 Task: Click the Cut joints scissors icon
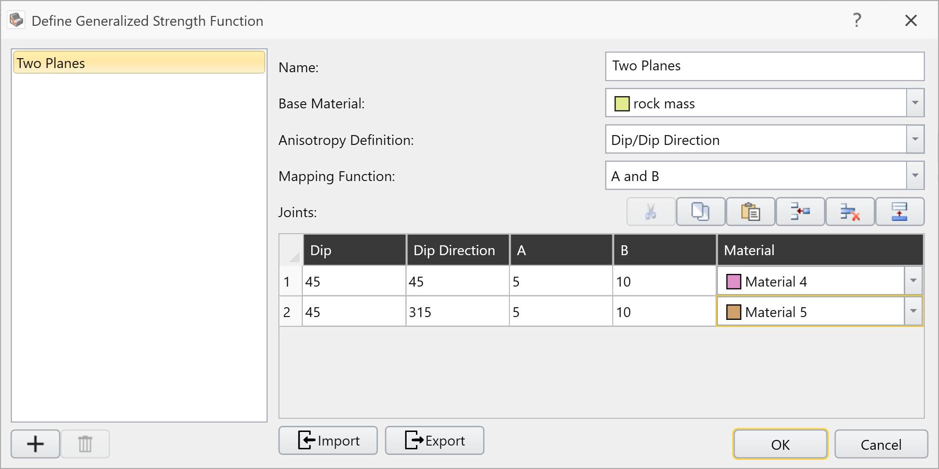[651, 212]
